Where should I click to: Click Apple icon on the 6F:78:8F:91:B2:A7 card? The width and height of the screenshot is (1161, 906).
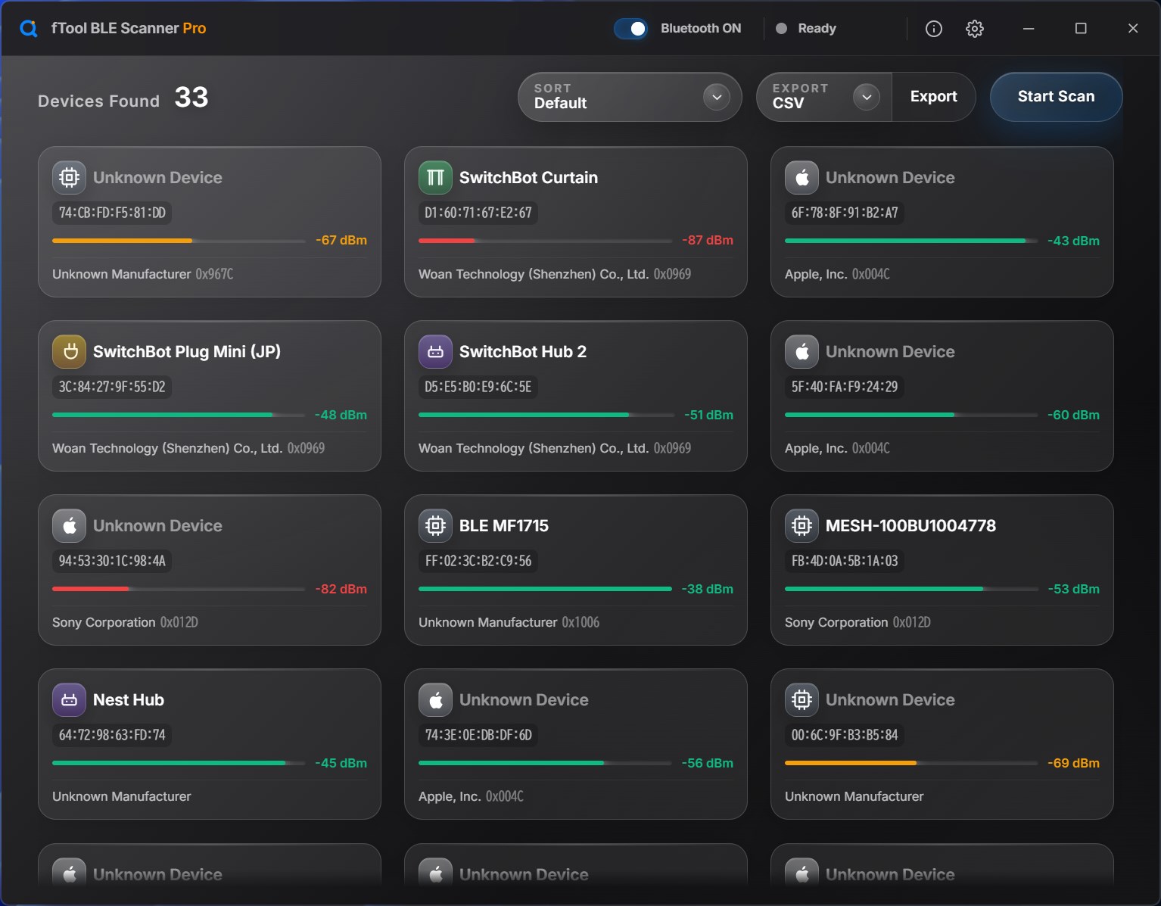click(x=801, y=178)
